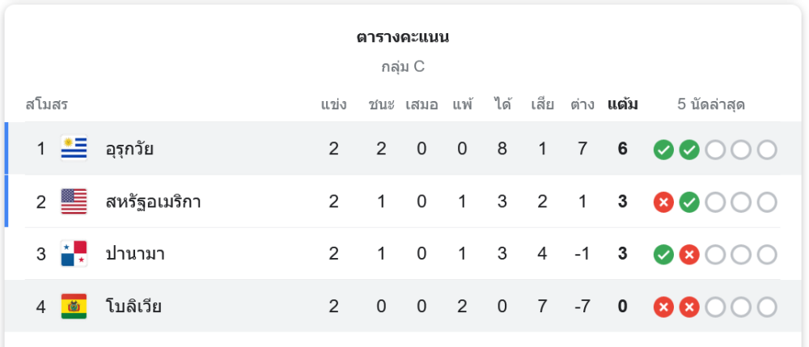
Task: Click the แต้ม points column header
Action: tap(623, 104)
